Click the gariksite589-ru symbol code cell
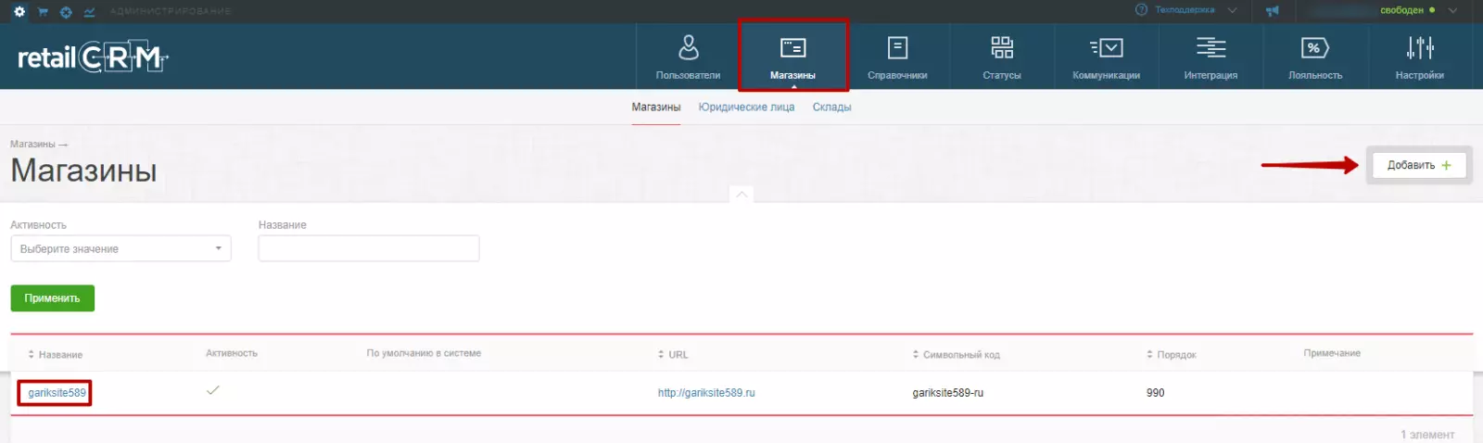 coord(948,393)
